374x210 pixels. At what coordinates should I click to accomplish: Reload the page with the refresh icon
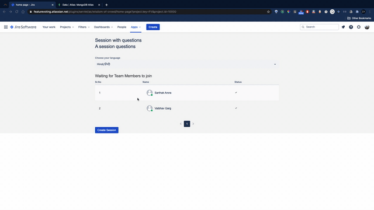point(17,12)
